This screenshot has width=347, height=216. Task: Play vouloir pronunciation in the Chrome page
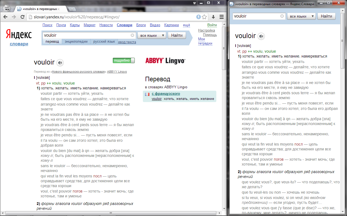pos(60,63)
